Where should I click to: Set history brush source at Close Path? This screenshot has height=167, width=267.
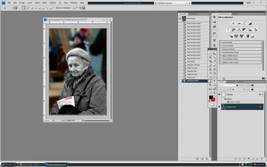click(180, 62)
